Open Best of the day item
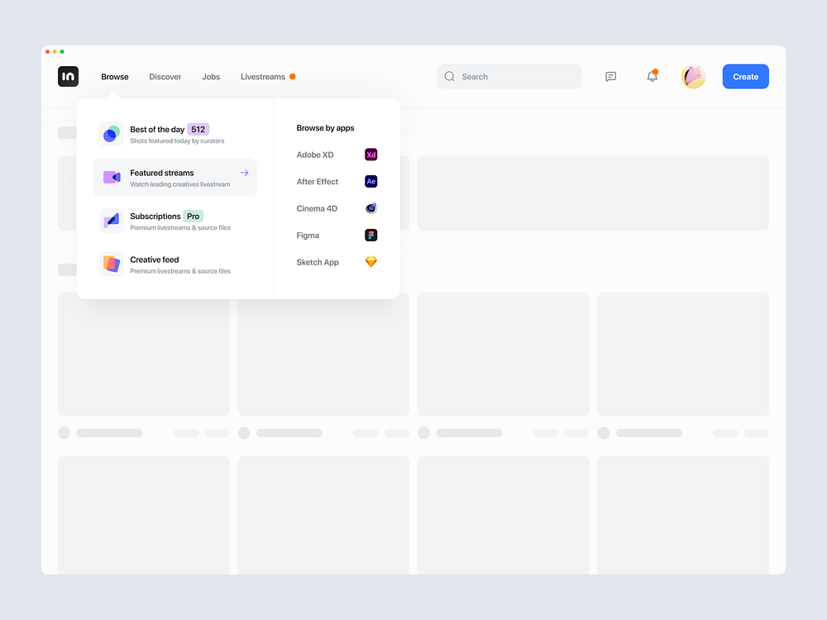Viewport: 827px width, 620px height. point(175,134)
